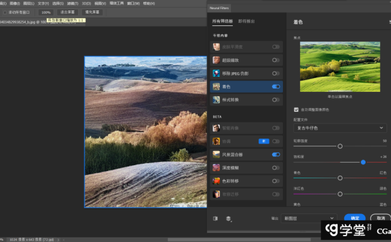Open the 输出 dropdown set to 新图层
Screen dimensions: 391x242
pos(309,219)
